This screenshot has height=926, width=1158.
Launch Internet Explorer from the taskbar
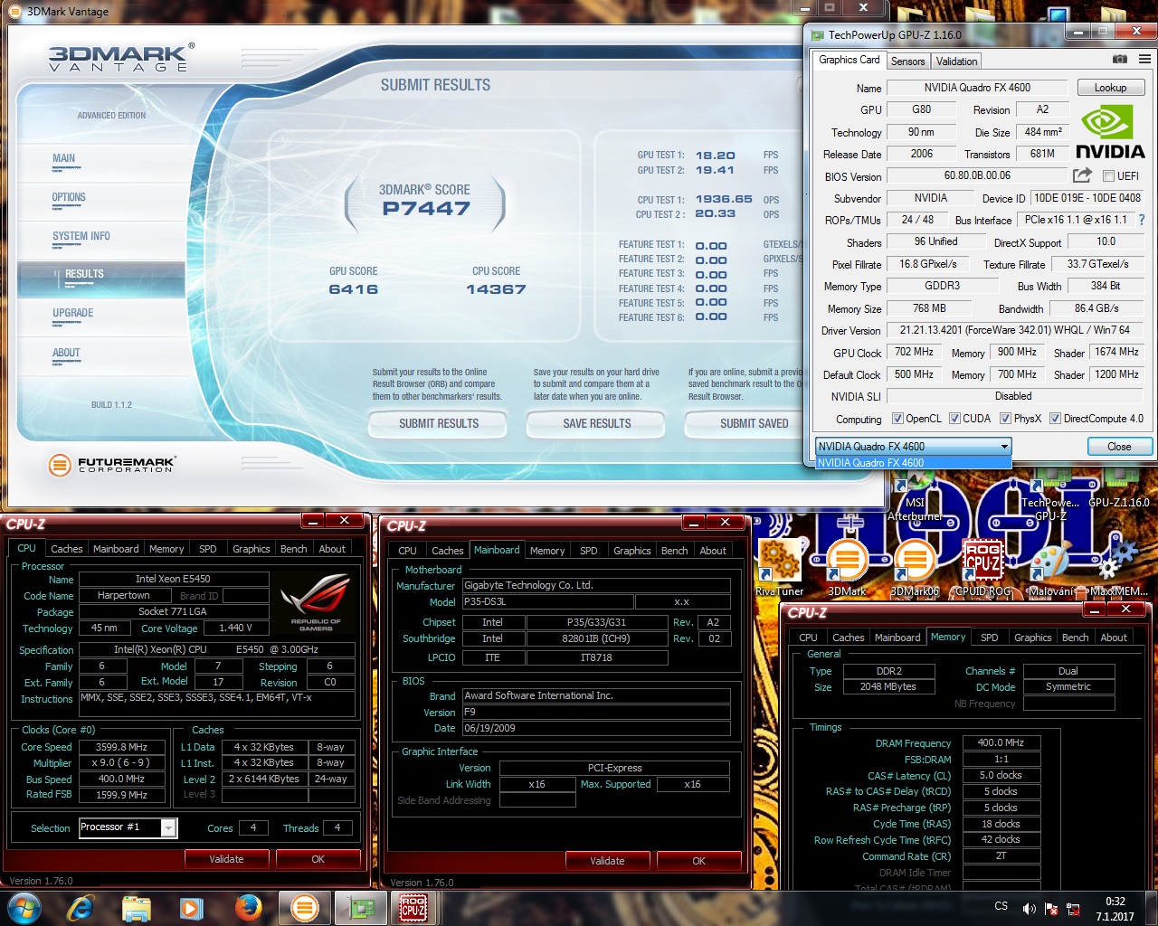point(81,907)
